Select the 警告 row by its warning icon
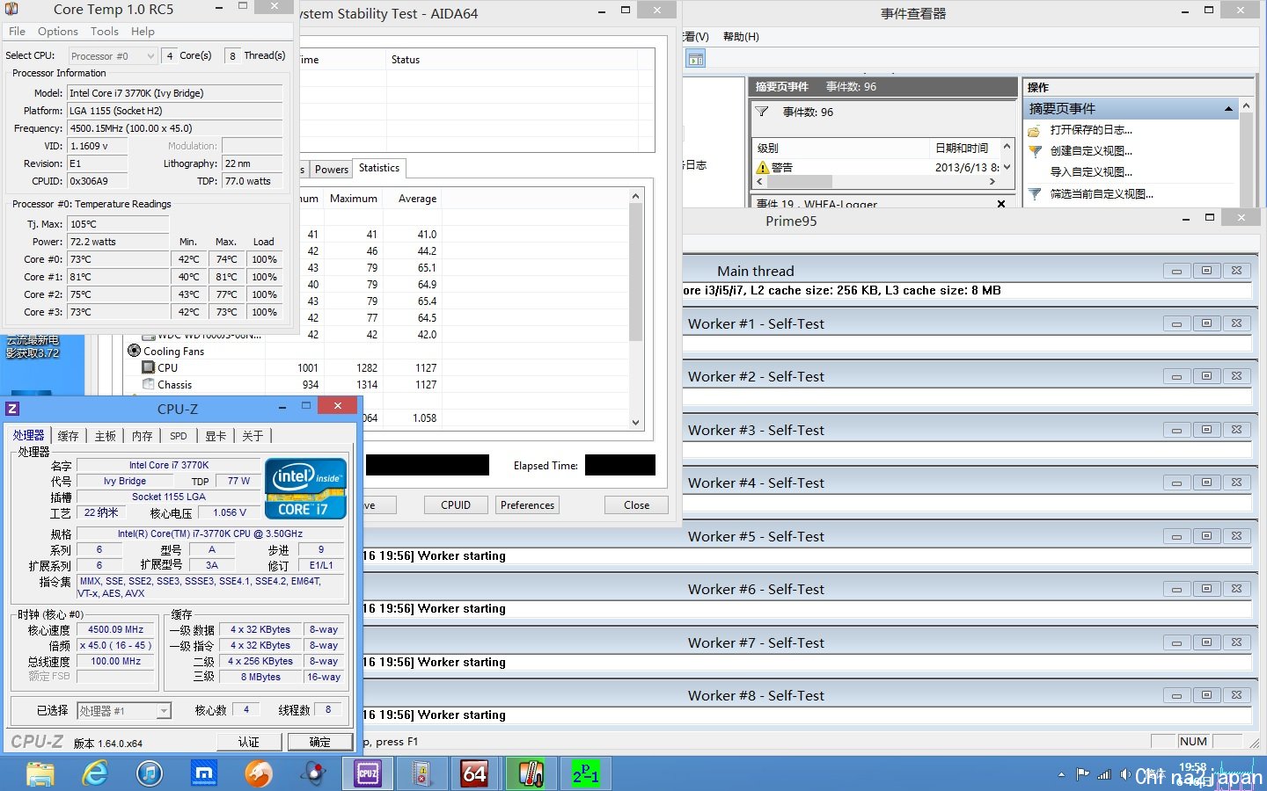Image resolution: width=1267 pixels, height=791 pixels. pyautogui.click(x=763, y=167)
